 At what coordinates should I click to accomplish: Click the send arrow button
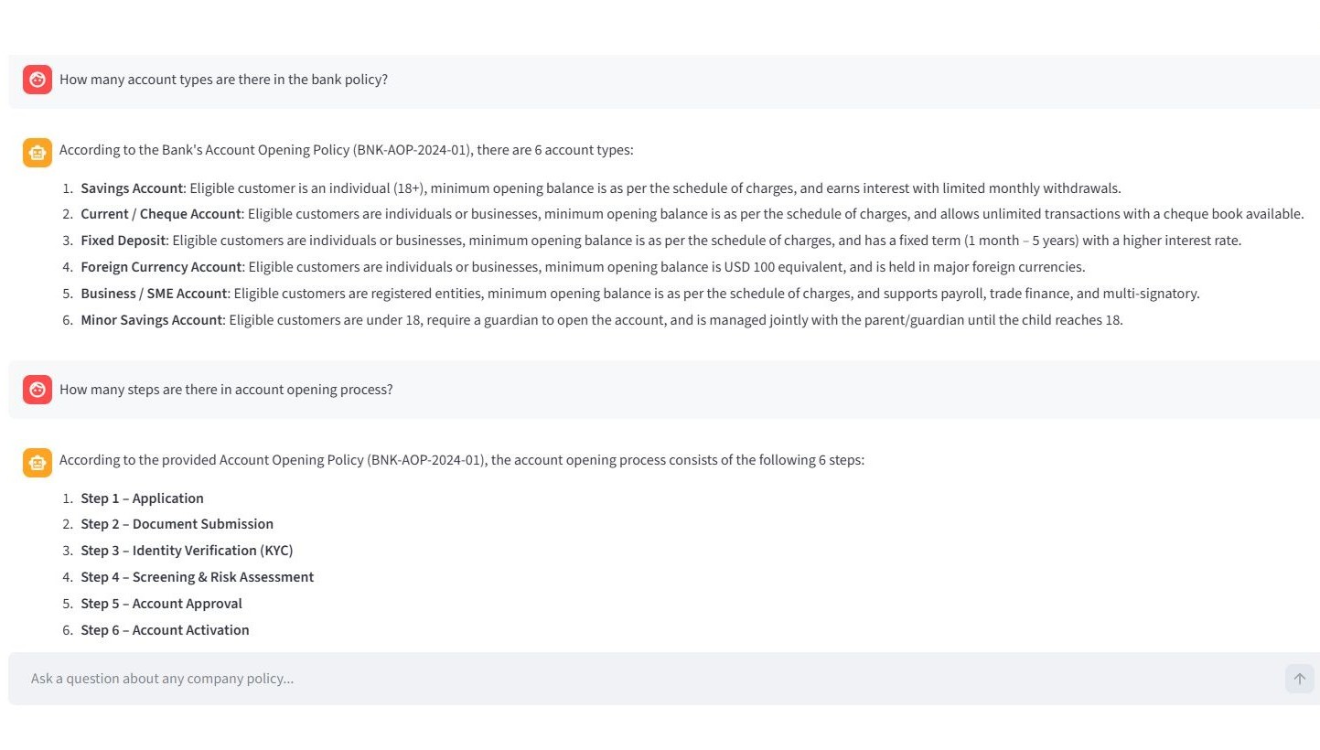(x=1299, y=679)
